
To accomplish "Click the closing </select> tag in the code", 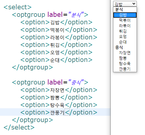I will [19, 127].
